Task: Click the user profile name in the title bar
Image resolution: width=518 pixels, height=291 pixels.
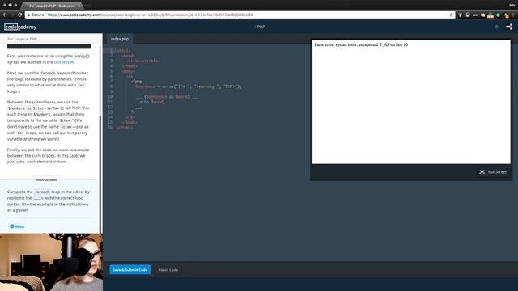Action: pyautogui.click(x=512, y=6)
